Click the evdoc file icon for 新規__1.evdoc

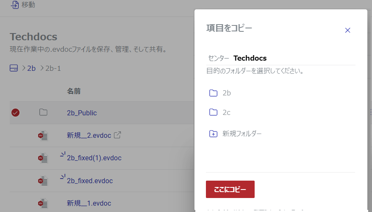pos(43,204)
